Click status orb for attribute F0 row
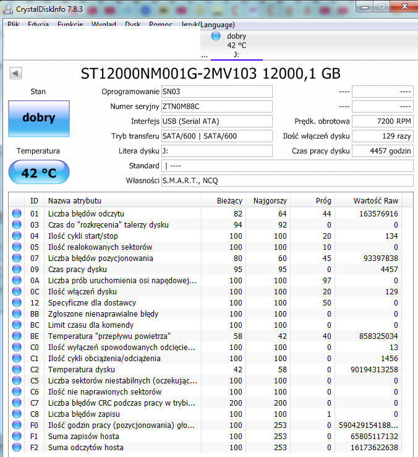Viewport: 418px width, 457px height. click(17, 425)
